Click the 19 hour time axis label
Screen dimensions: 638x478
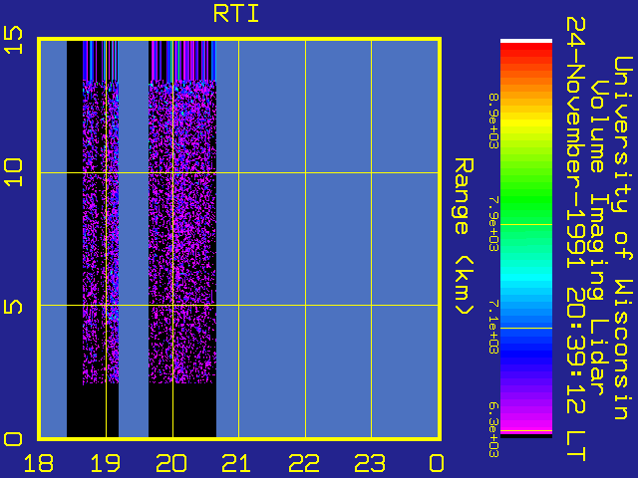106,463
